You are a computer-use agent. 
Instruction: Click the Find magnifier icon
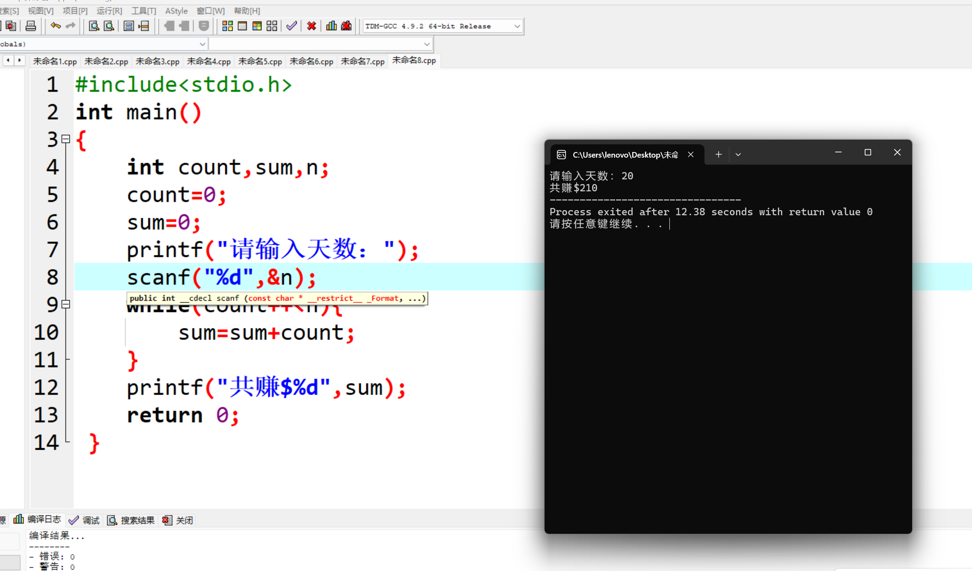[x=94, y=26]
